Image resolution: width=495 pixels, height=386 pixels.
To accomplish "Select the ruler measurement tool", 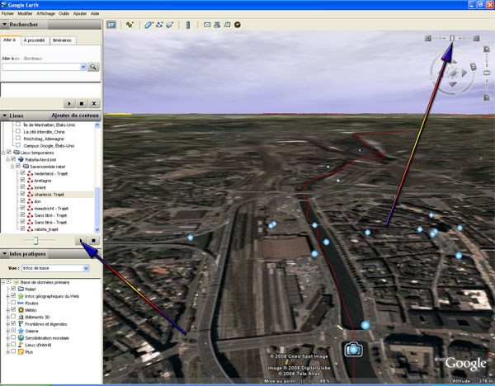I will coord(188,25).
